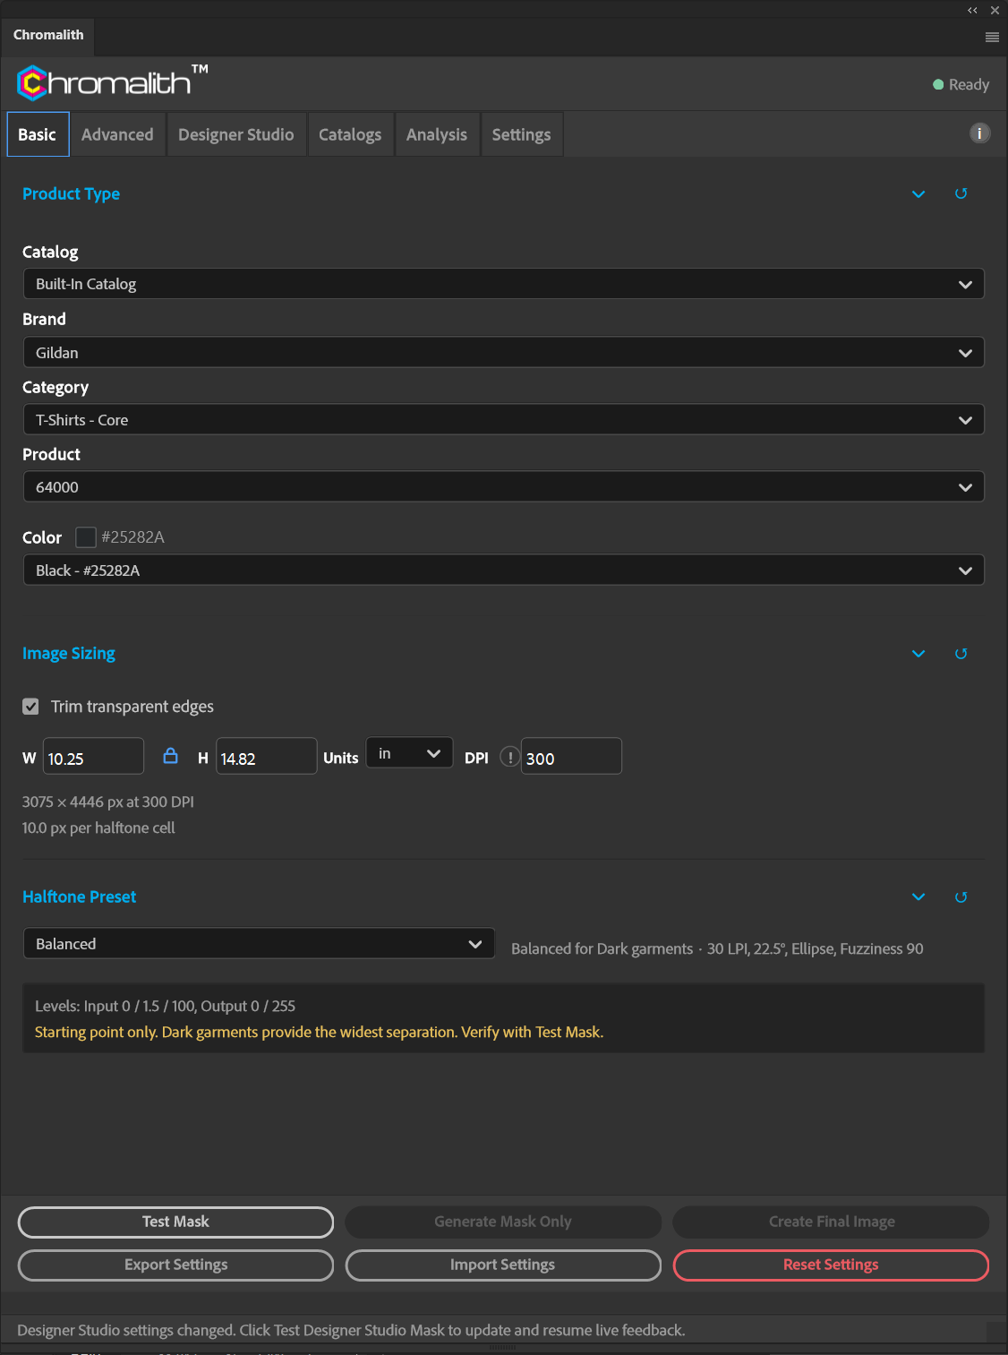Switch to the Basic tab

click(x=38, y=134)
